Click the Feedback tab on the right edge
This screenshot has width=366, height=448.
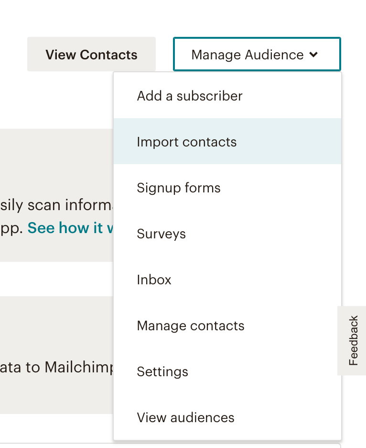point(353,340)
